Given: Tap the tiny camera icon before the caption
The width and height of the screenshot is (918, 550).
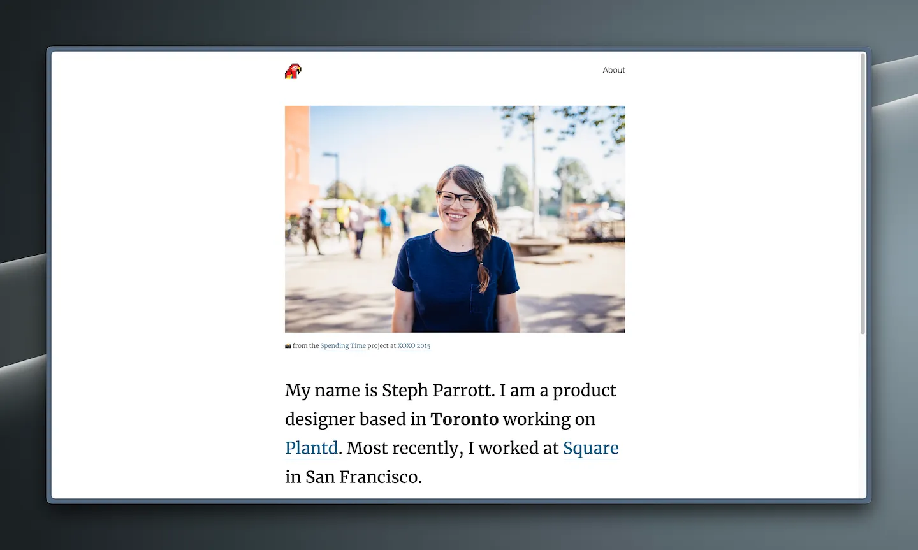Looking at the screenshot, I should (x=288, y=345).
